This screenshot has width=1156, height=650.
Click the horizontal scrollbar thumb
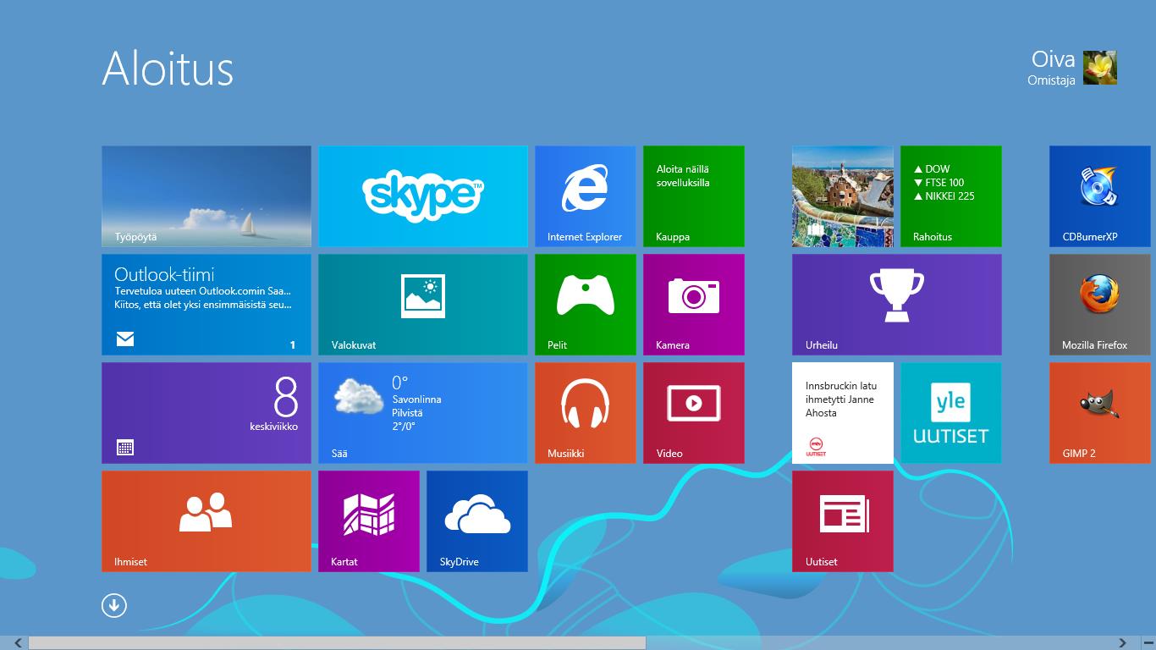click(x=337, y=643)
